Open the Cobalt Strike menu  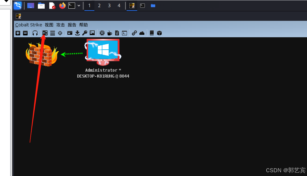click(29, 25)
